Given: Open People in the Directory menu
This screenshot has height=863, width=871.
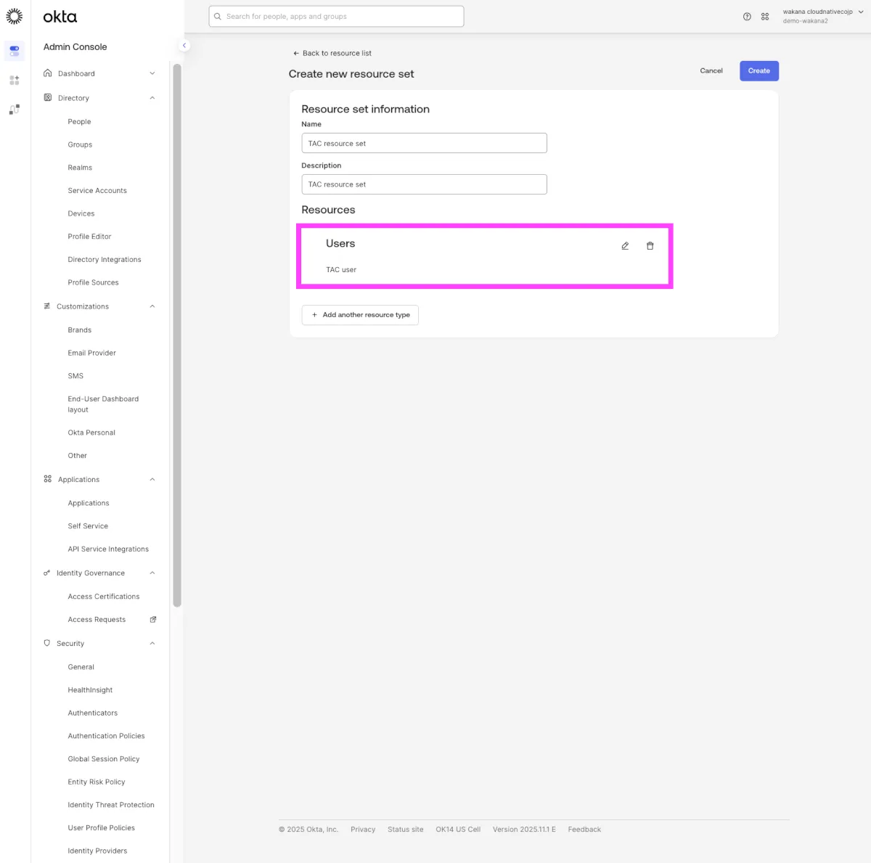Looking at the screenshot, I should click(79, 122).
